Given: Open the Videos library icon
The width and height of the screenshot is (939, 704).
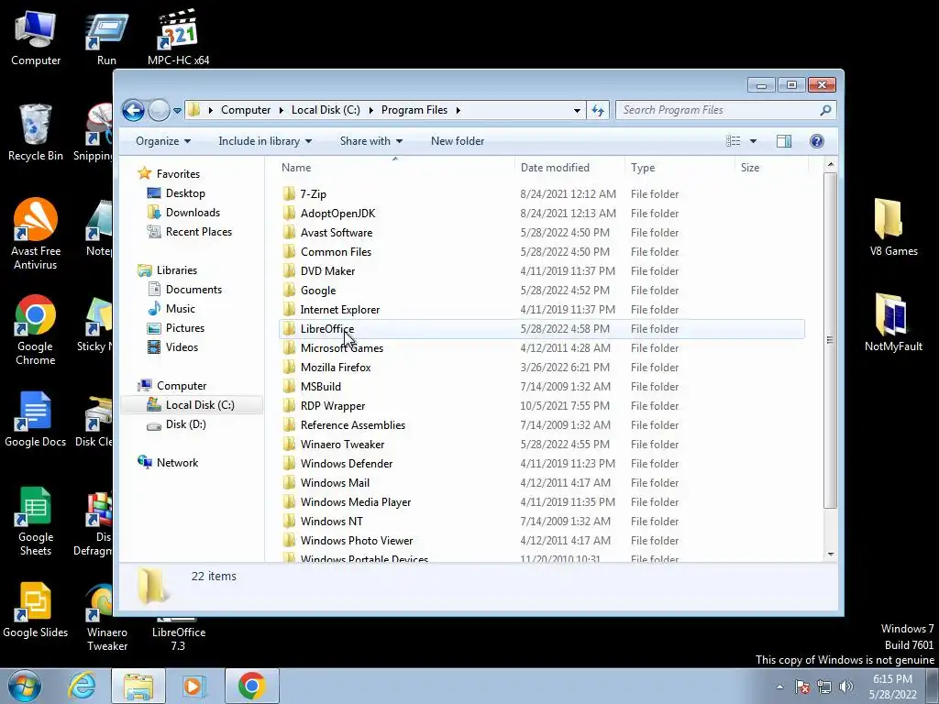Looking at the screenshot, I should tap(154, 347).
